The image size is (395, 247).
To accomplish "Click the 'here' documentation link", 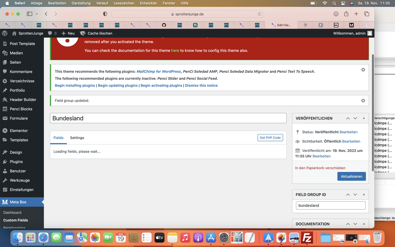I will pyautogui.click(x=175, y=50).
